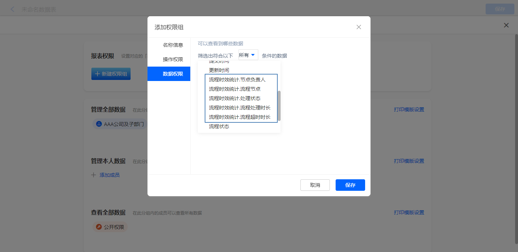Click the plus icon on 新建权限组

(97, 74)
